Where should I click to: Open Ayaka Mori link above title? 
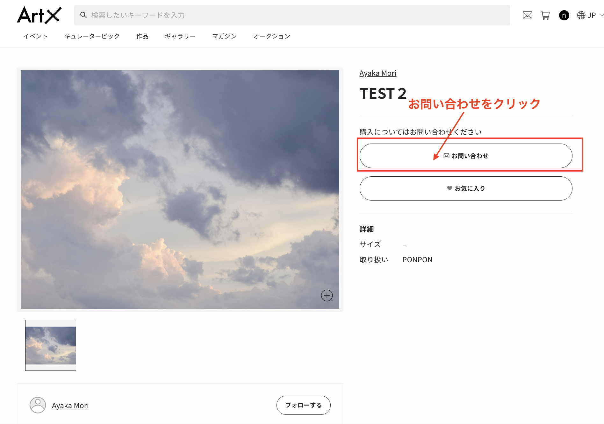(x=378, y=73)
